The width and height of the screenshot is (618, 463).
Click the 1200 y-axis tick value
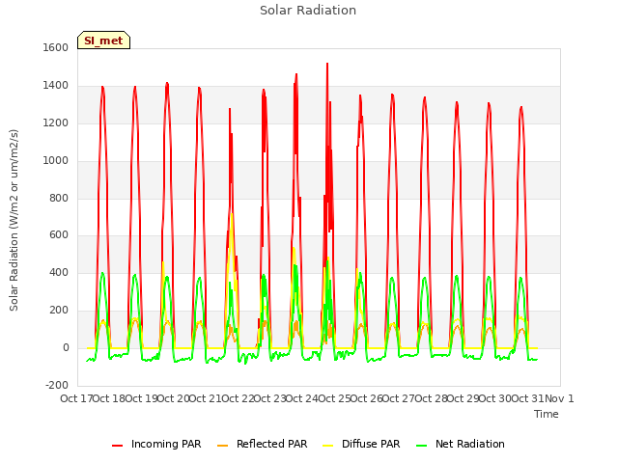point(56,123)
